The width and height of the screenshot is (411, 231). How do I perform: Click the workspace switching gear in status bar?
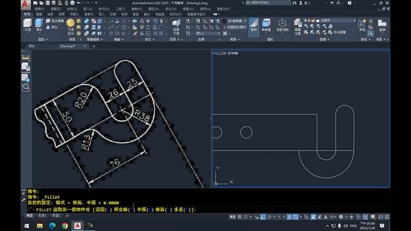point(341,217)
